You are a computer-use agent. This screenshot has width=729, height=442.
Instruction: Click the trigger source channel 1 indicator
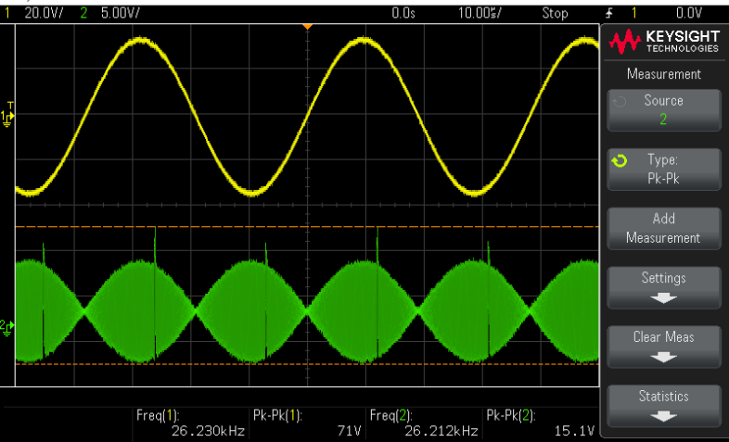point(633,13)
